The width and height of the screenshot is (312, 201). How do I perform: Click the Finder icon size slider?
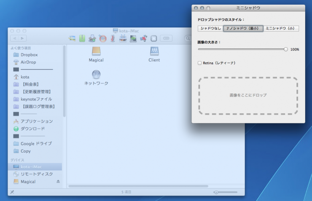pos(225,192)
